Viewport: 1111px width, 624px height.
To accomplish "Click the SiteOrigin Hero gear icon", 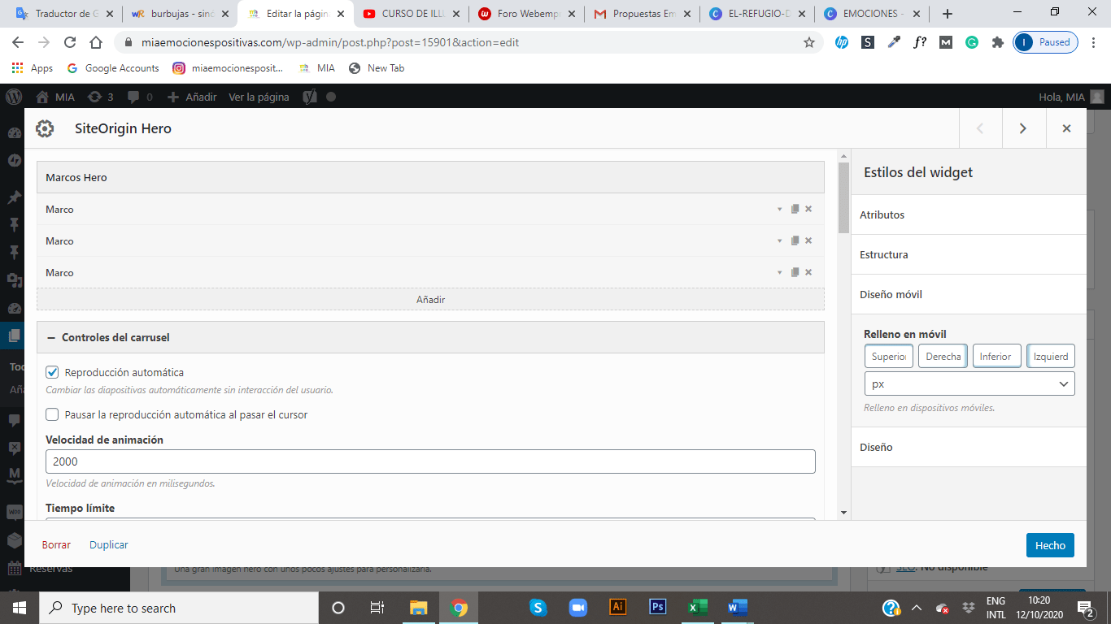I will (x=45, y=128).
